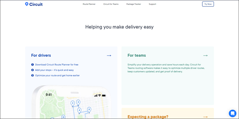Go to Package Tracker in navigation

133,4
